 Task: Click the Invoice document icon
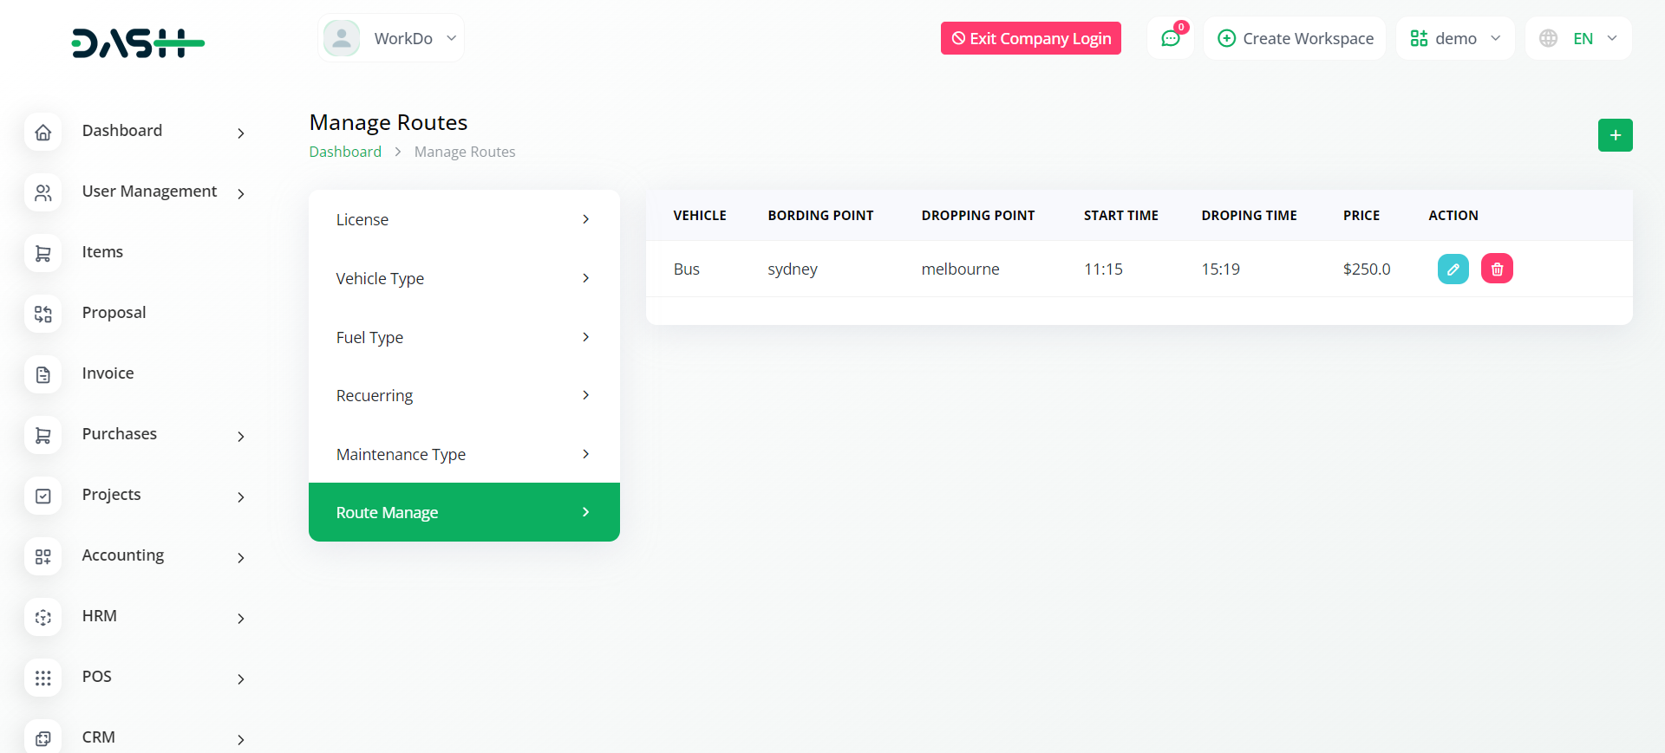point(43,374)
